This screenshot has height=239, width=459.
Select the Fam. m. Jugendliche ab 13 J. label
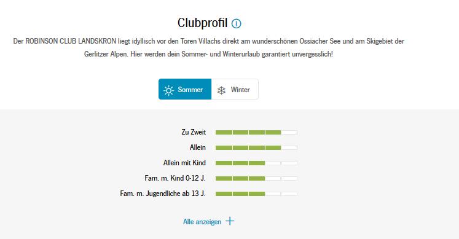tap(163, 194)
